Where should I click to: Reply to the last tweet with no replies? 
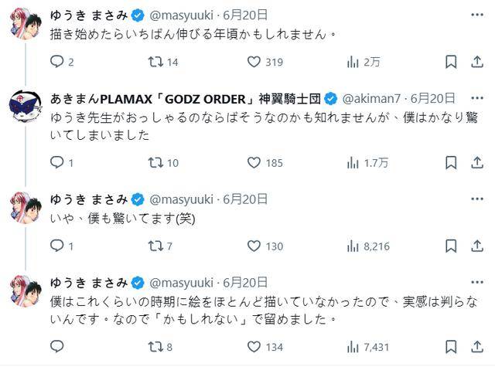point(57,346)
